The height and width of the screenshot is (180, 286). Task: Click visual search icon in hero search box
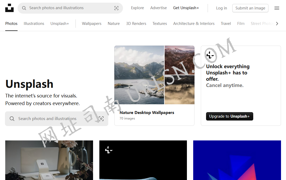point(101,119)
